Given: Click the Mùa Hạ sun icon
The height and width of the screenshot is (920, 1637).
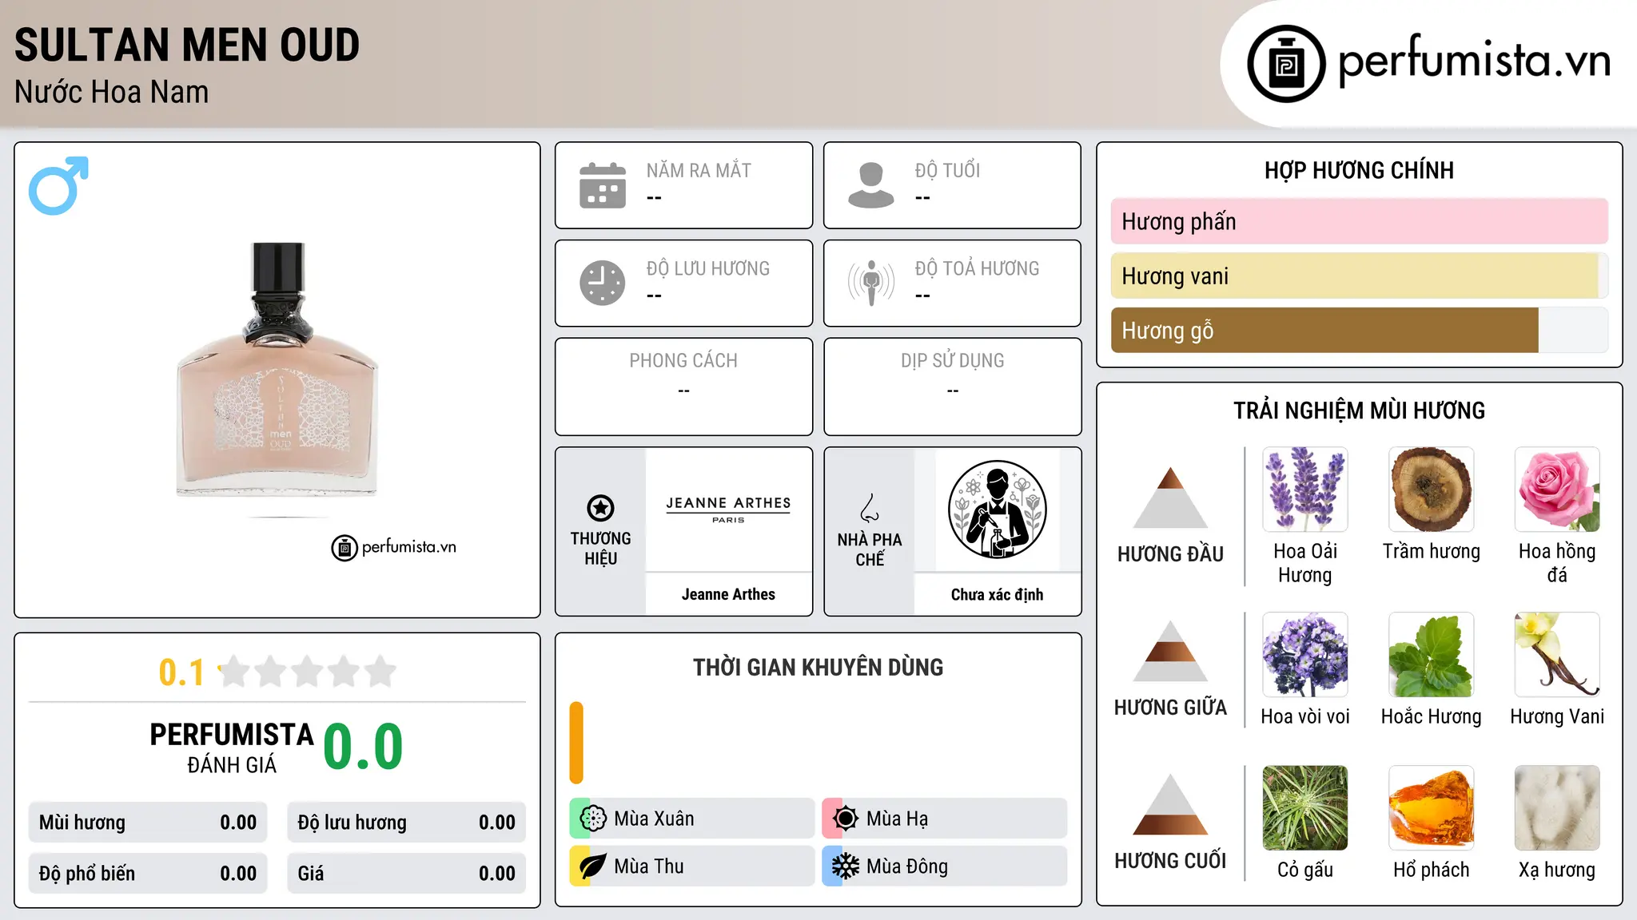Looking at the screenshot, I should pyautogui.click(x=846, y=818).
